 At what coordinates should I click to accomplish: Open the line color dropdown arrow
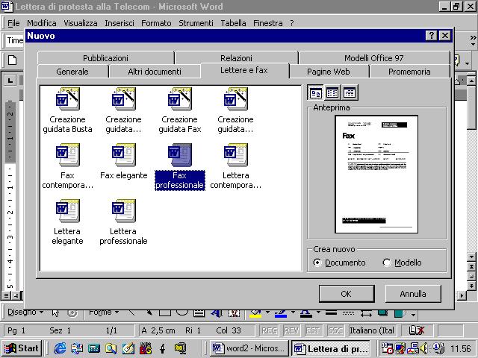(293, 313)
